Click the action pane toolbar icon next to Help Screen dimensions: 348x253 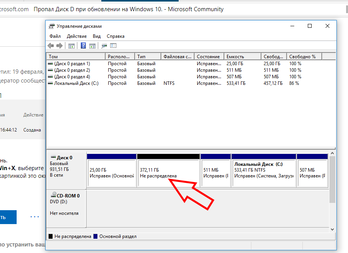92,46
